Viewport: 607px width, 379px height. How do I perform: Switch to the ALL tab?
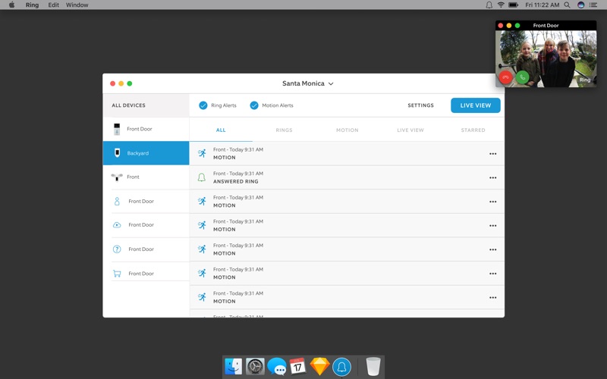click(x=221, y=130)
